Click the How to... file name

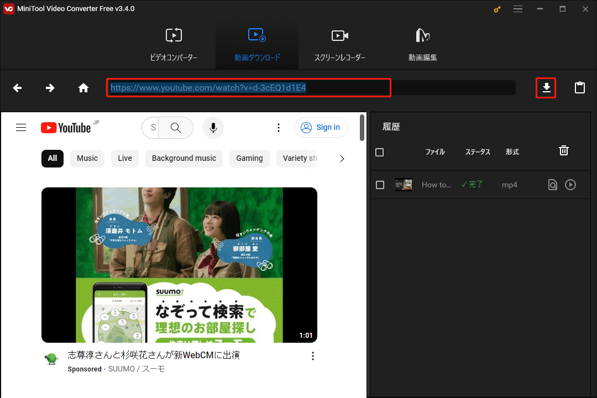pos(436,185)
